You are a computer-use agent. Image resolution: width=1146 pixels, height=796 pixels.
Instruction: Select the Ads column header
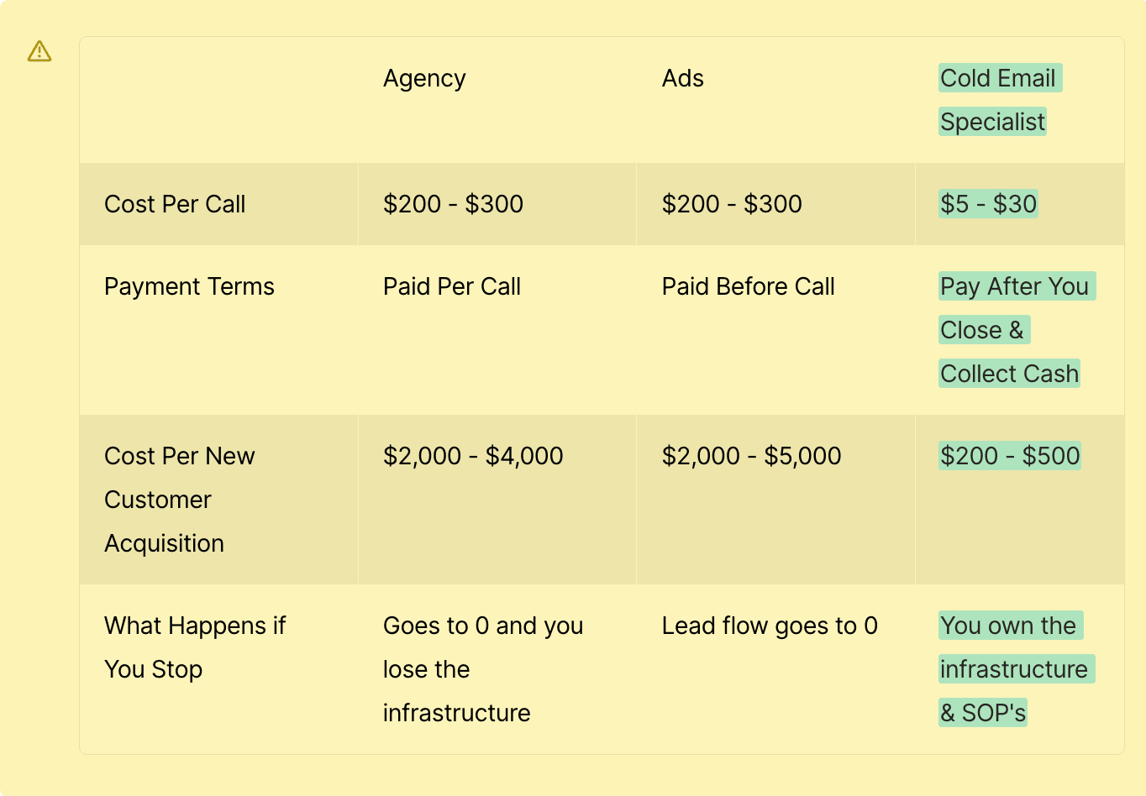tap(682, 78)
